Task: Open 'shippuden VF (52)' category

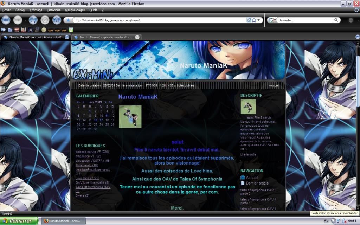Action: (88, 156)
